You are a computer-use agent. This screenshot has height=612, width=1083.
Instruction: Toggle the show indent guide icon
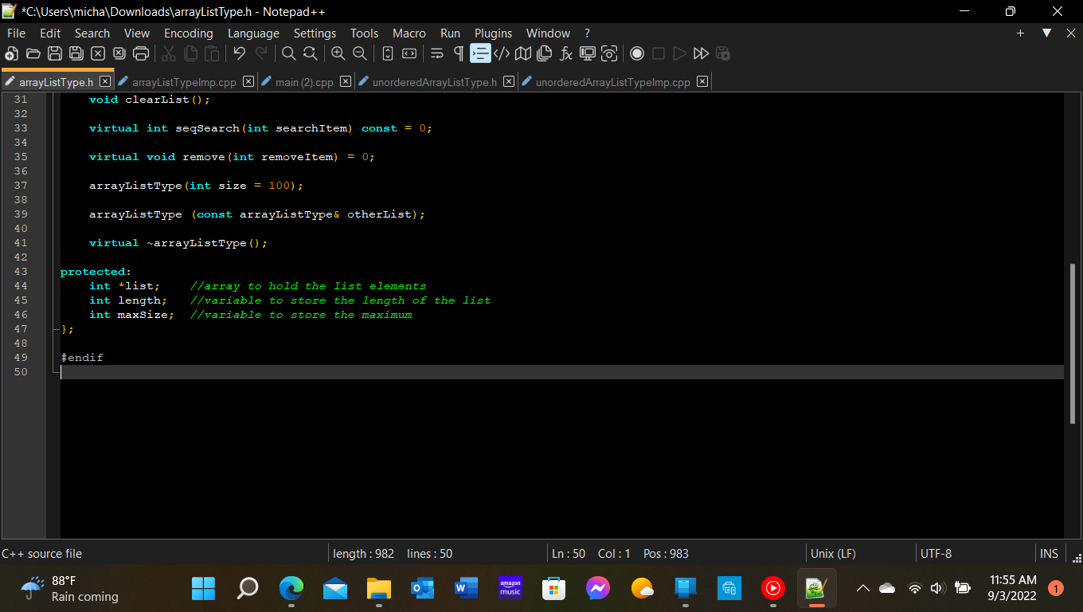(479, 53)
